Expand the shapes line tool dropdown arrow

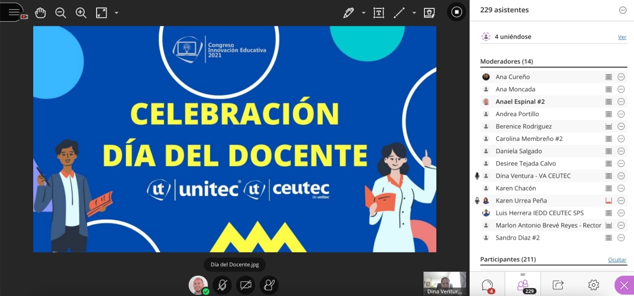click(414, 13)
